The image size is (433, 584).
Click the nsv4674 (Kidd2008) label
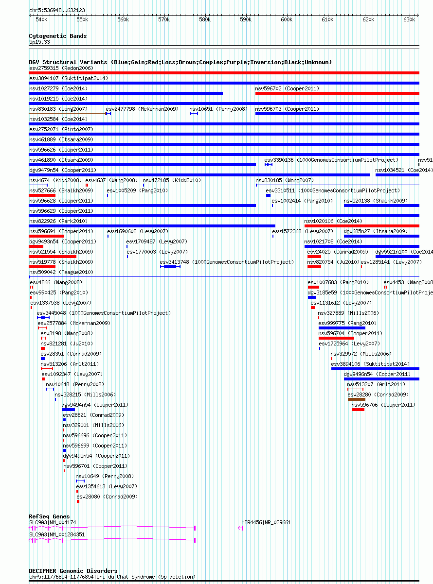click(x=55, y=180)
